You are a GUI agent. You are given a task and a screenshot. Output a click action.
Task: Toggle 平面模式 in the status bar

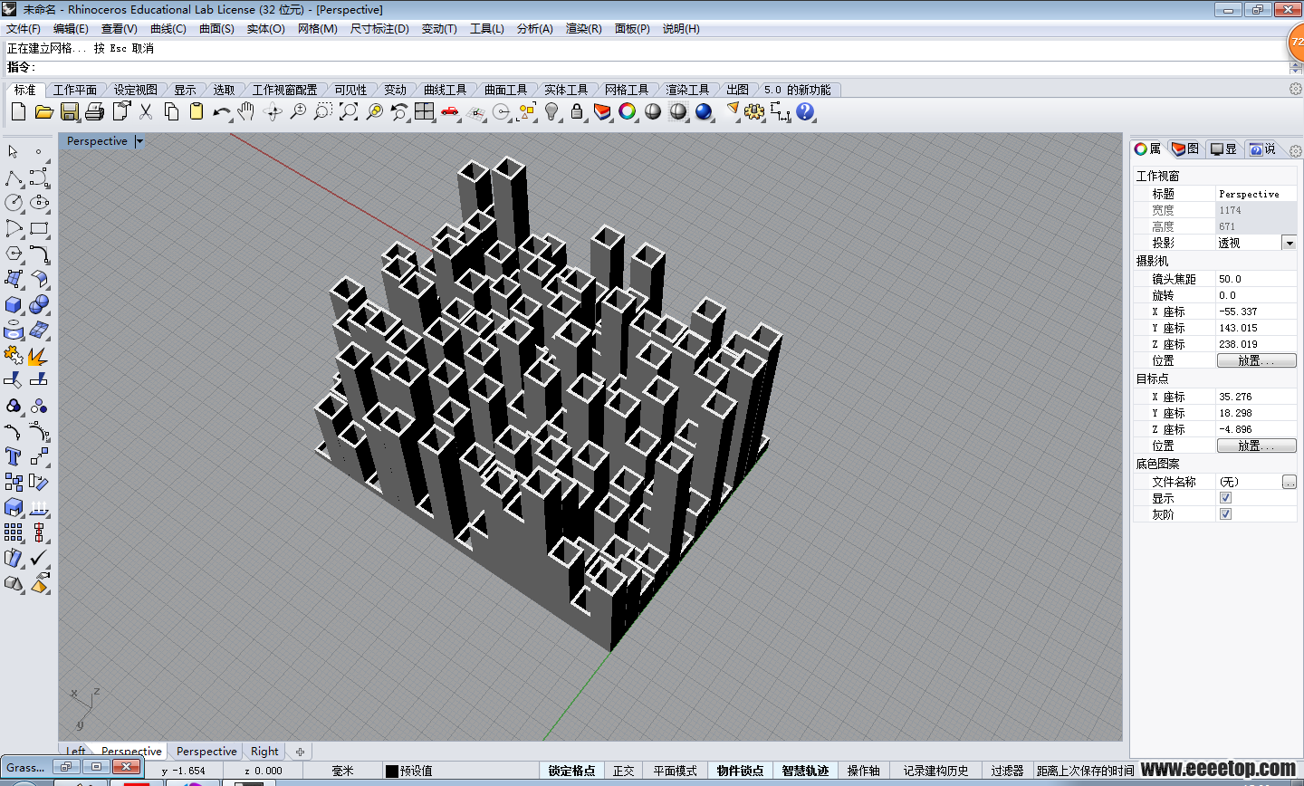[676, 771]
